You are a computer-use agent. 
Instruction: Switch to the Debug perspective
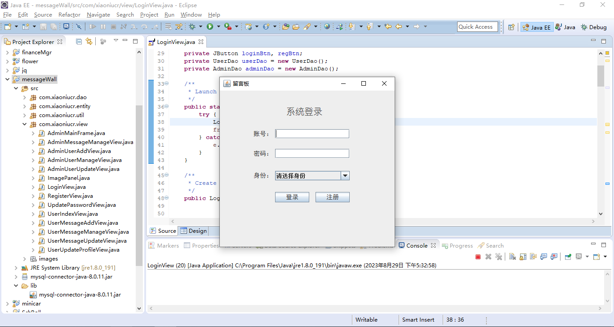(593, 27)
